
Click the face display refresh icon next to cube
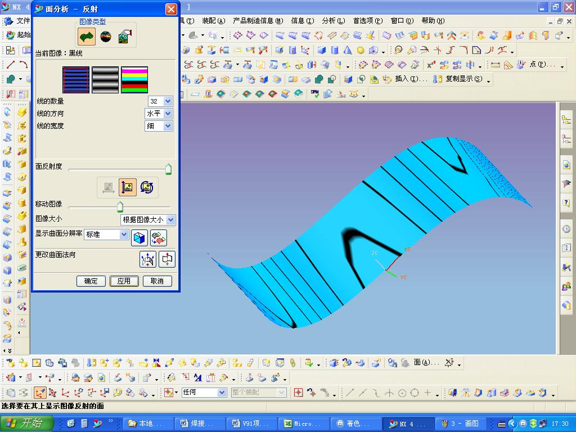pyautogui.click(x=158, y=238)
